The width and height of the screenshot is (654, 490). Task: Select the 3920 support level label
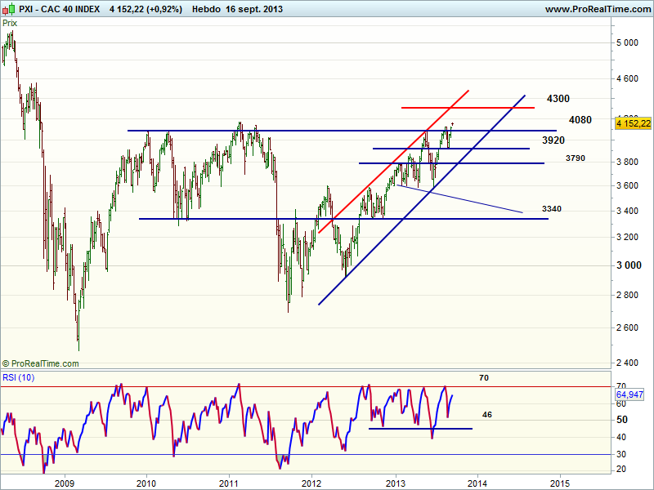(x=553, y=140)
